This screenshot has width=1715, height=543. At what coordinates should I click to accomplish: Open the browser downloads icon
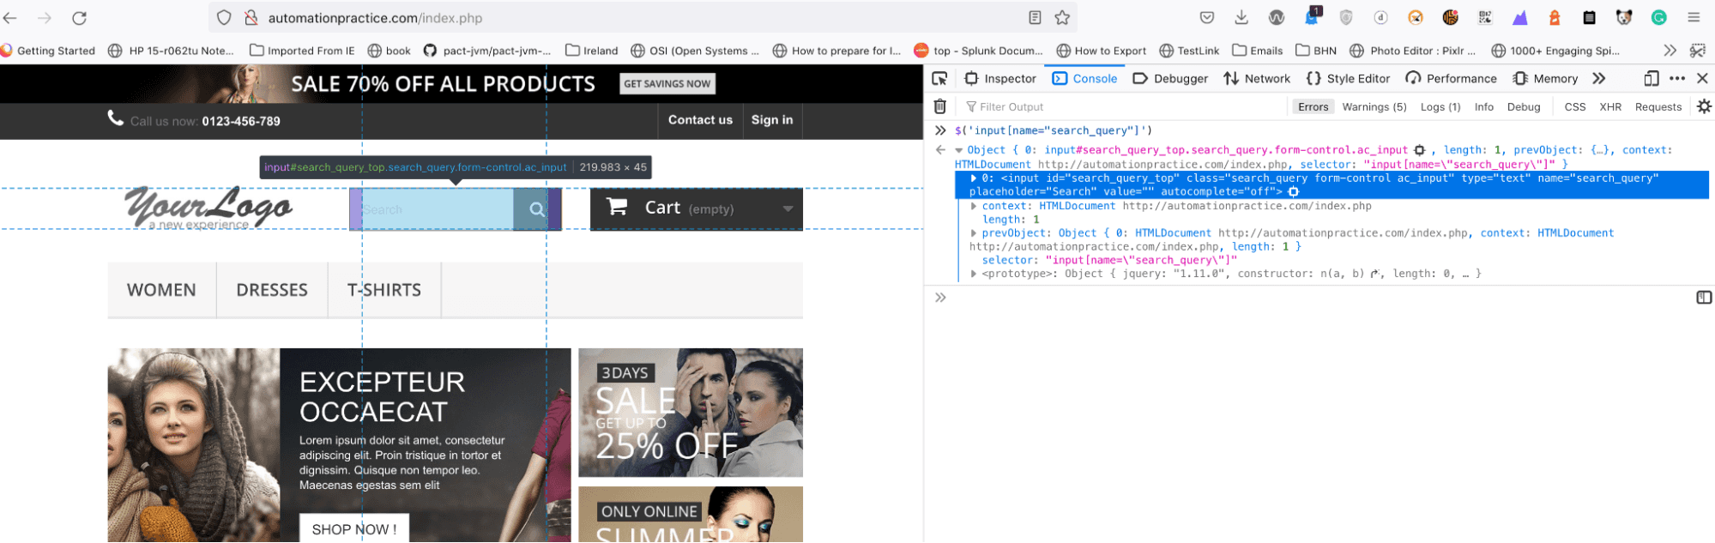(1241, 18)
